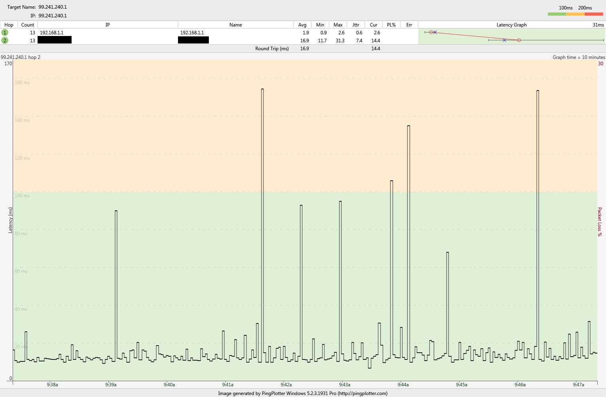Click the 9:38a time axis label

(x=52, y=385)
